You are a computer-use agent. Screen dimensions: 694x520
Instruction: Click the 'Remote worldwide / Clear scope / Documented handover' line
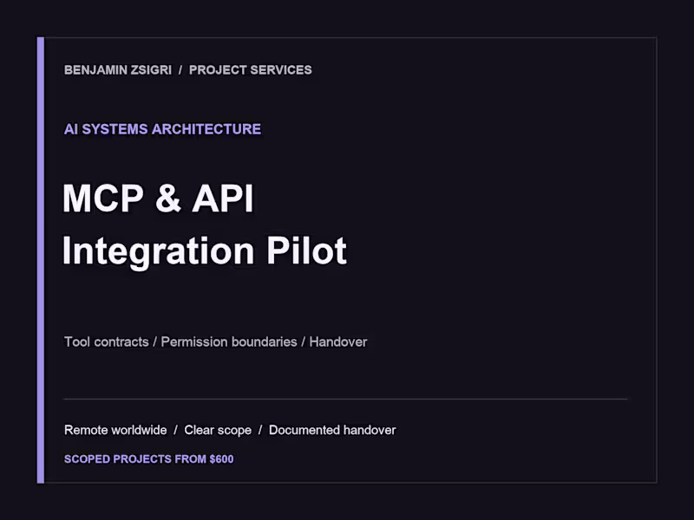(x=230, y=430)
